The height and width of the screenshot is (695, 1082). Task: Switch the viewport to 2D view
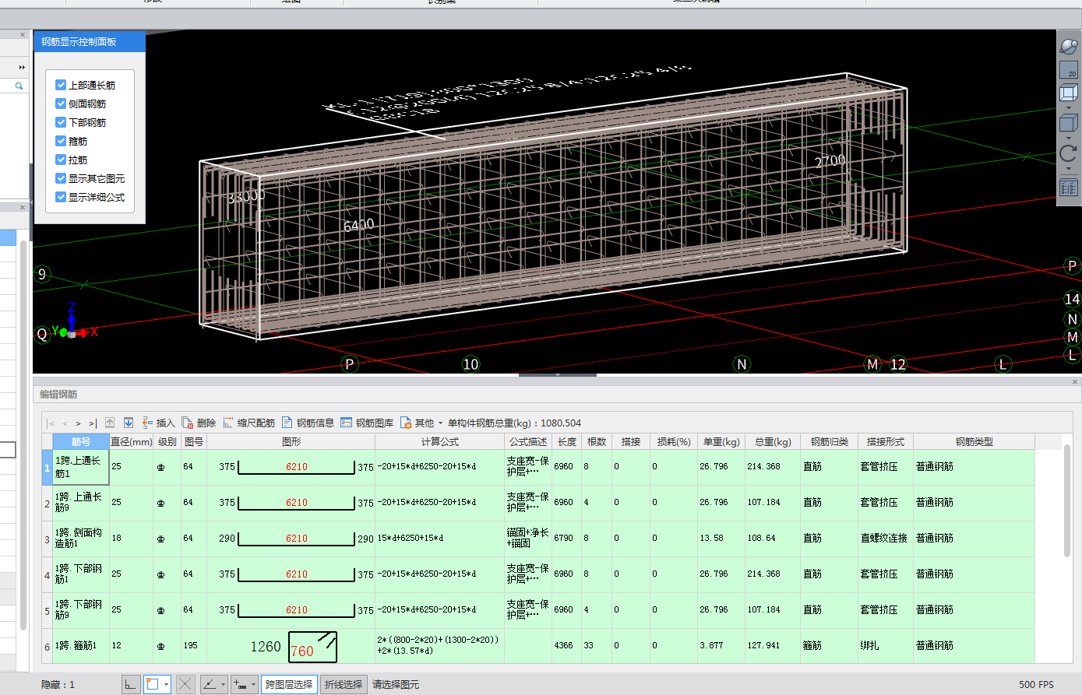tap(1069, 69)
